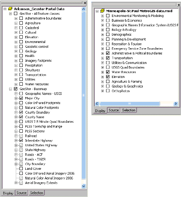Expand the Business & Economics group
Image resolution: width=181 pixels, height=197 pixels.
(102, 21)
